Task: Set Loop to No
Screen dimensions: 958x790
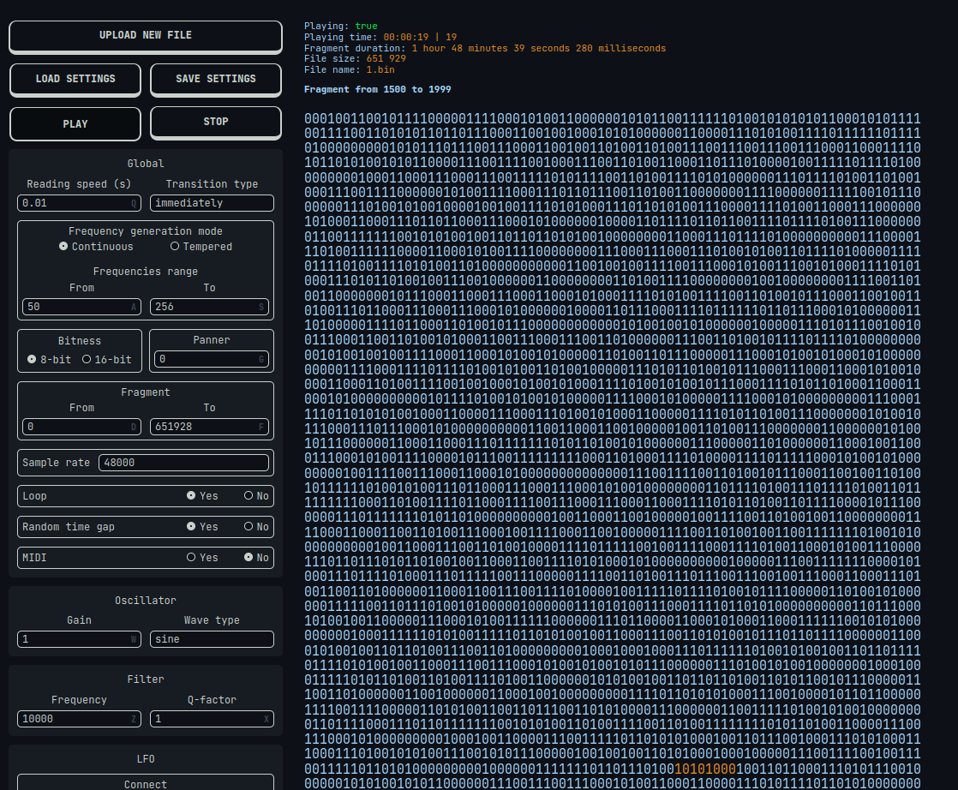Action: [x=248, y=496]
